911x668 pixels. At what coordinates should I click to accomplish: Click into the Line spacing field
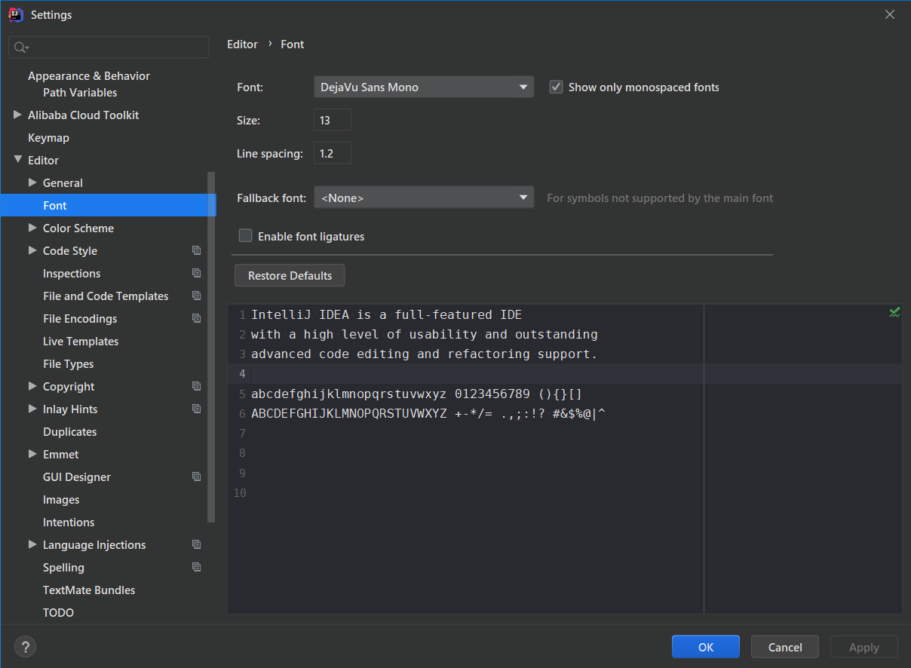tap(333, 153)
